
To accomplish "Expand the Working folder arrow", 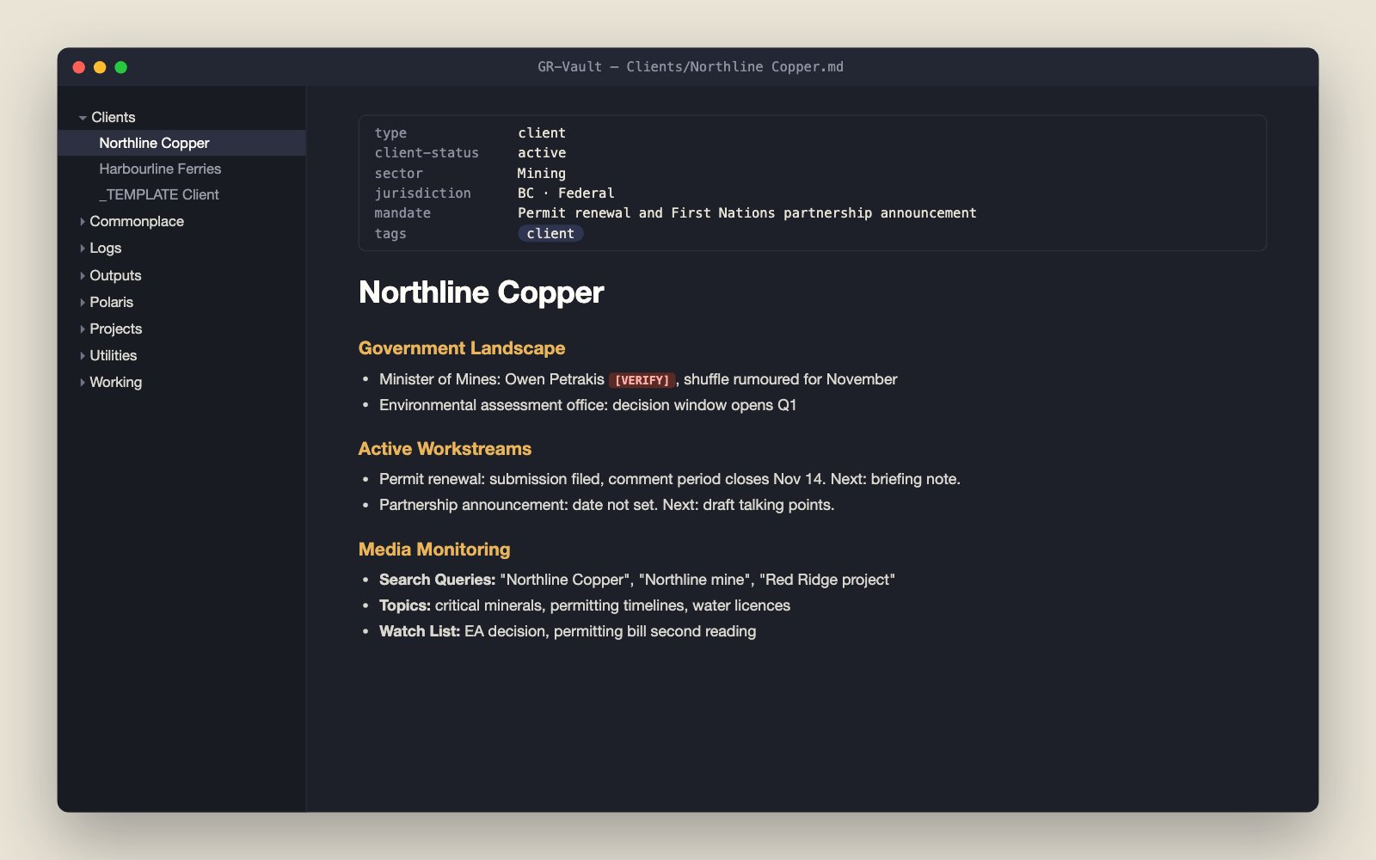I will tap(83, 383).
